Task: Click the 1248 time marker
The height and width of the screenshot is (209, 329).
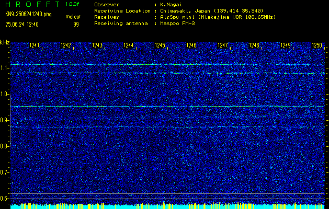Action: tap(254, 45)
